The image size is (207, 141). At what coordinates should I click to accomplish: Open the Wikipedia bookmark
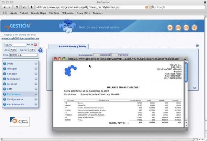tap(68, 13)
